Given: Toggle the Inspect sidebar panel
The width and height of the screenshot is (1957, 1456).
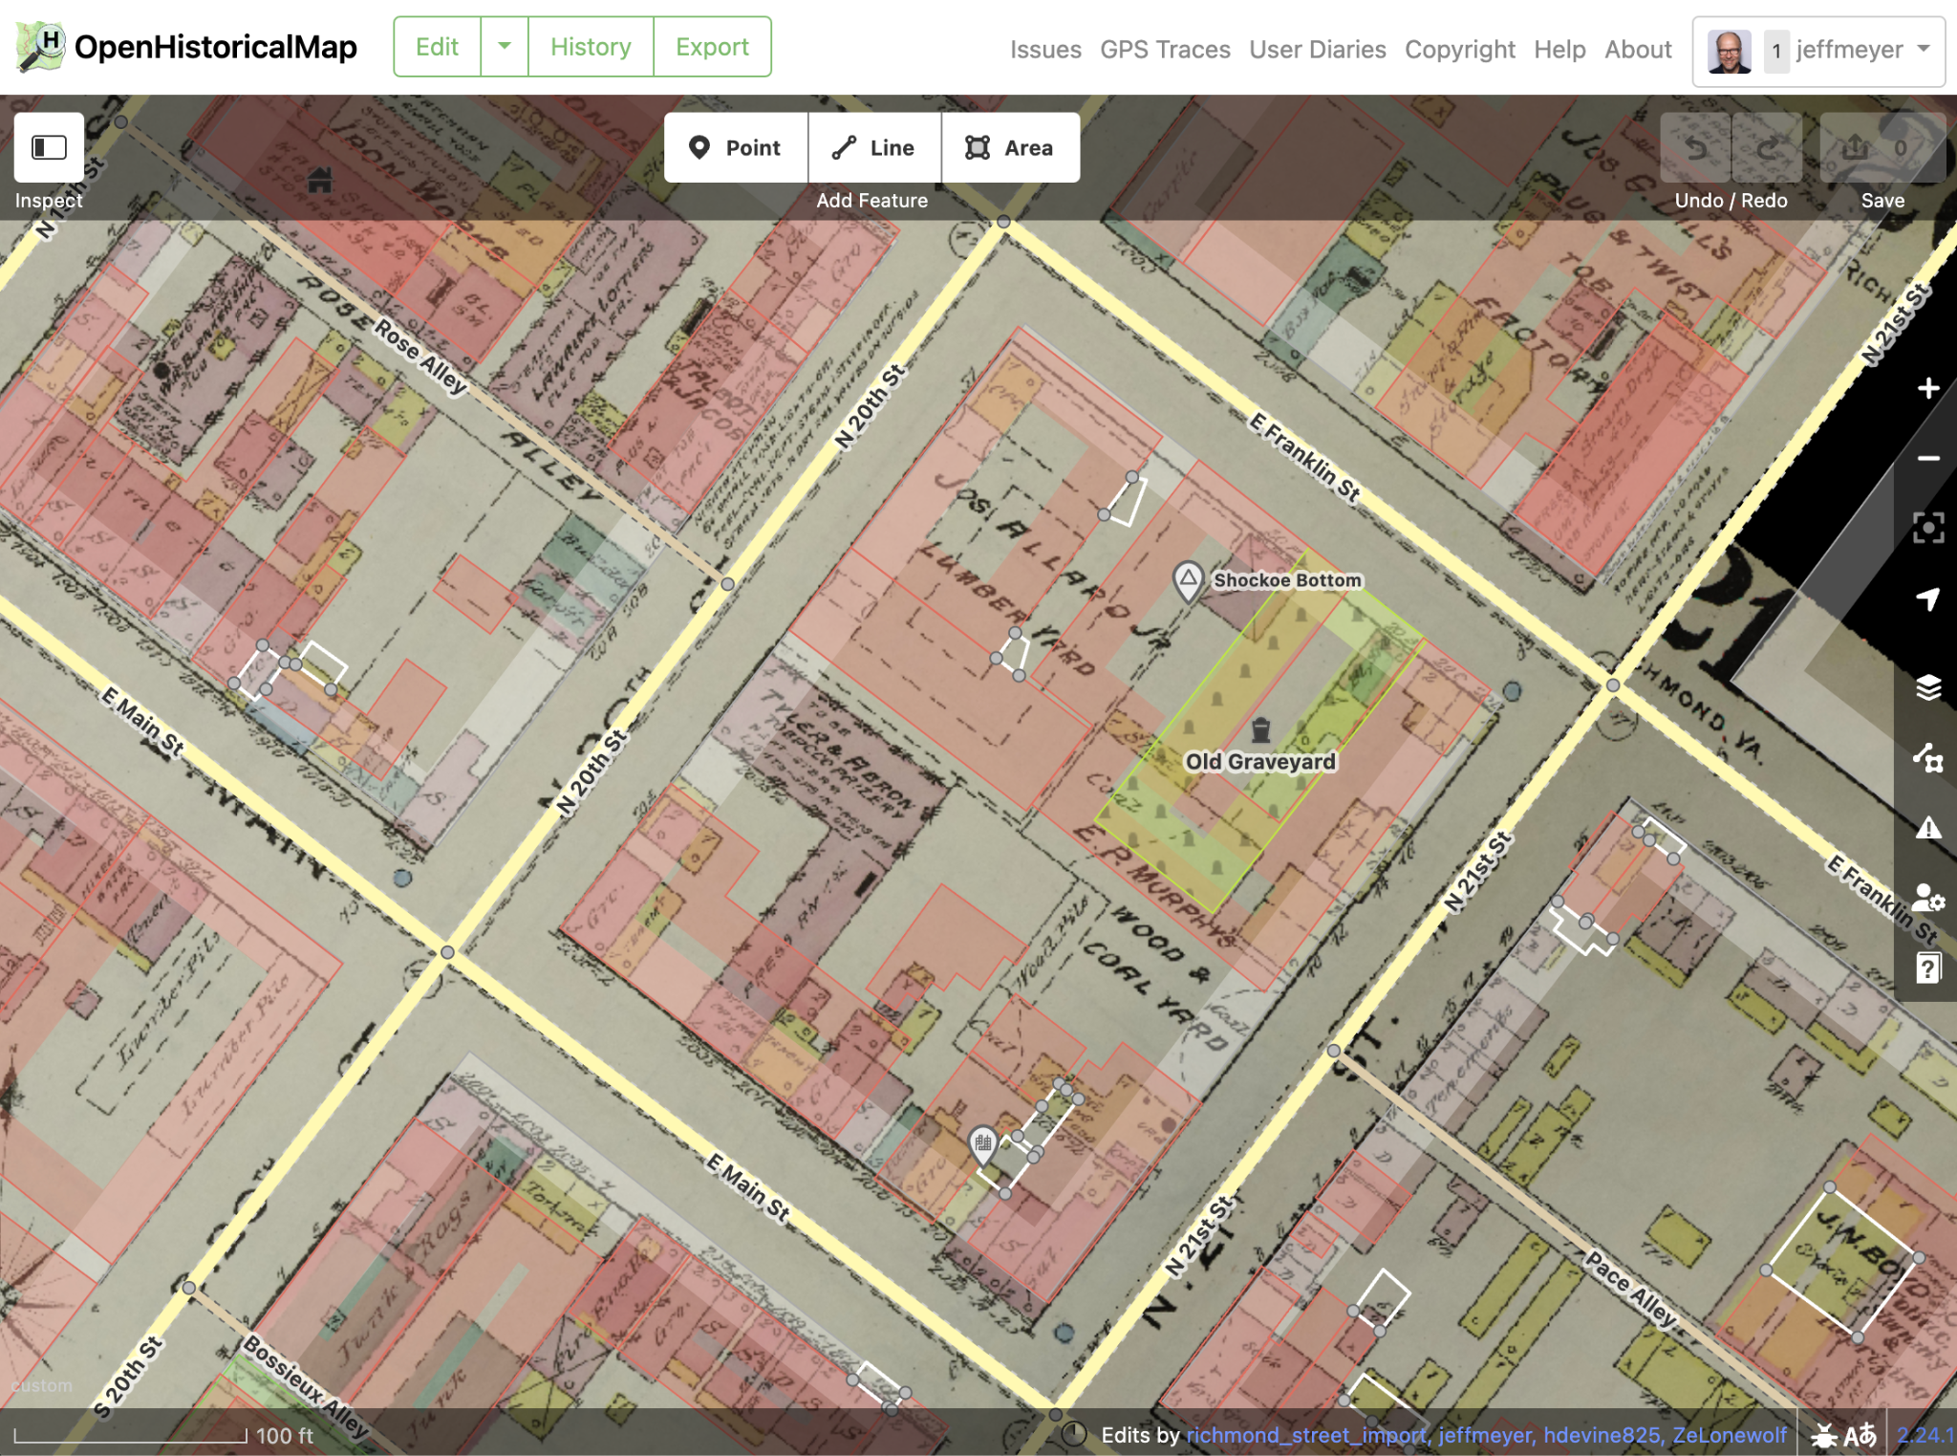Looking at the screenshot, I should click(49, 147).
